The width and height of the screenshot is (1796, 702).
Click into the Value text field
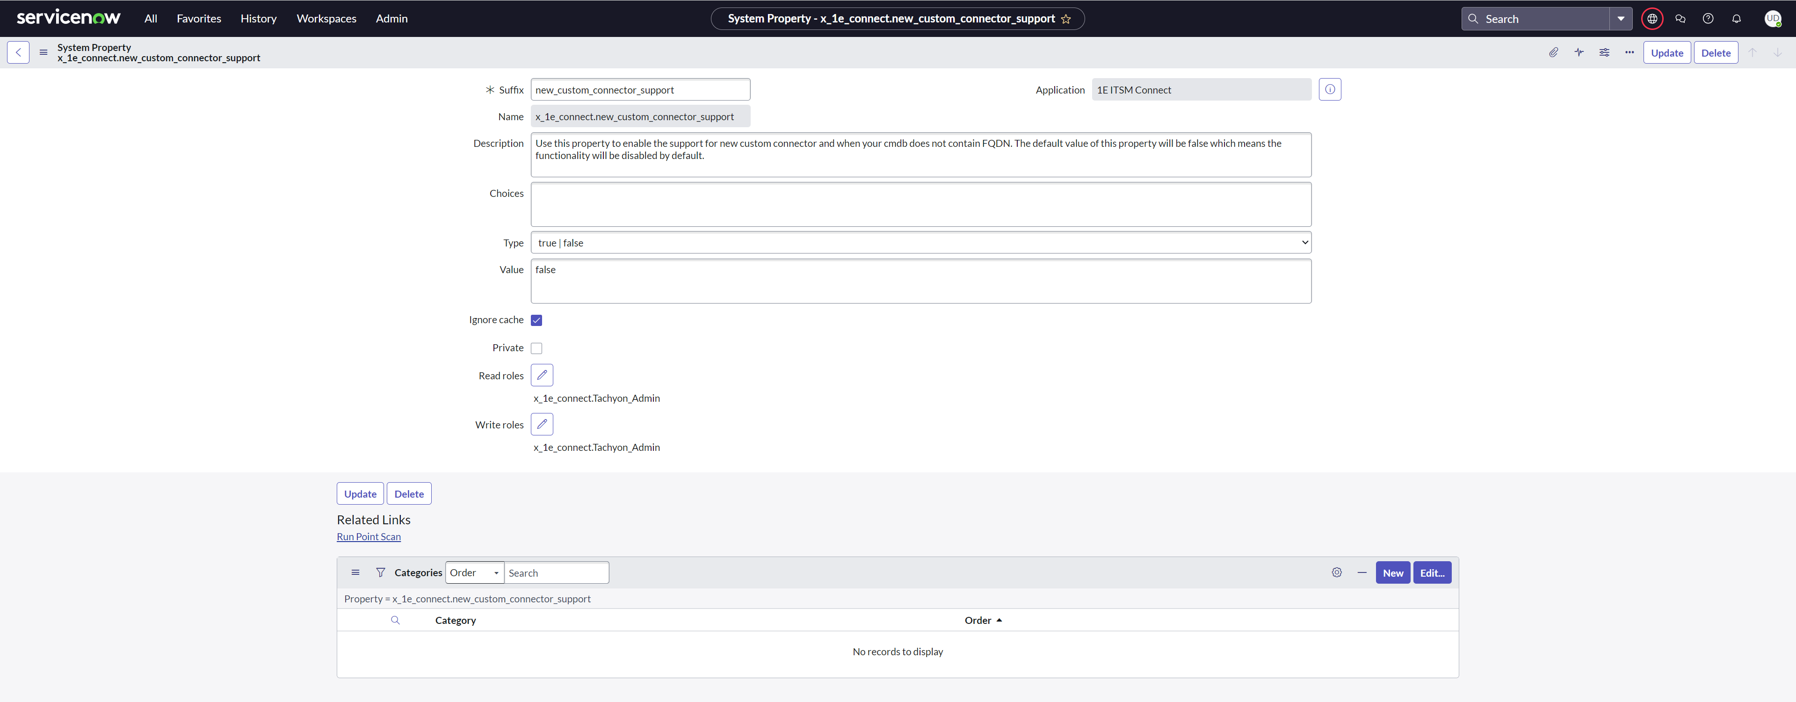[920, 281]
